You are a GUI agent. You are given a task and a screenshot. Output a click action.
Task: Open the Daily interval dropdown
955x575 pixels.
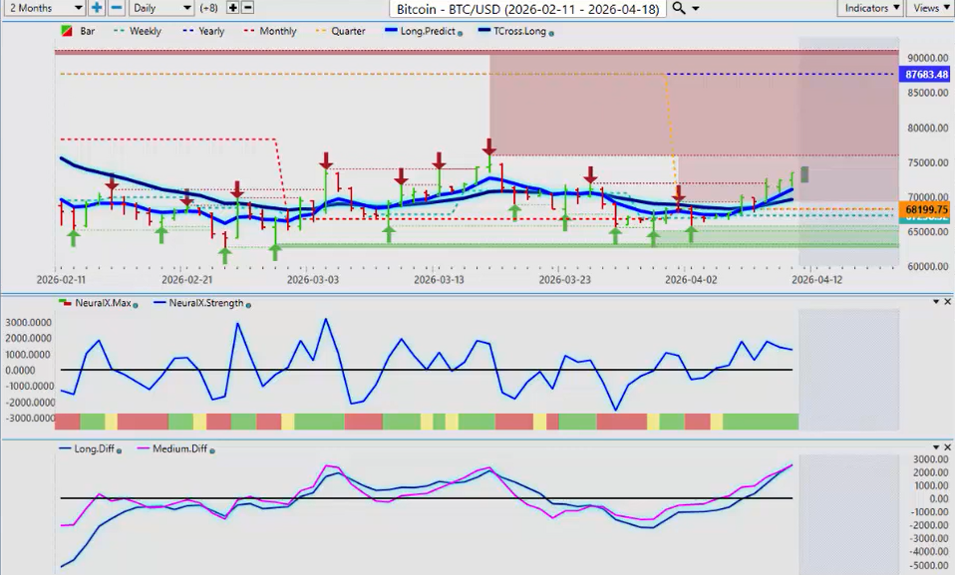(x=161, y=8)
